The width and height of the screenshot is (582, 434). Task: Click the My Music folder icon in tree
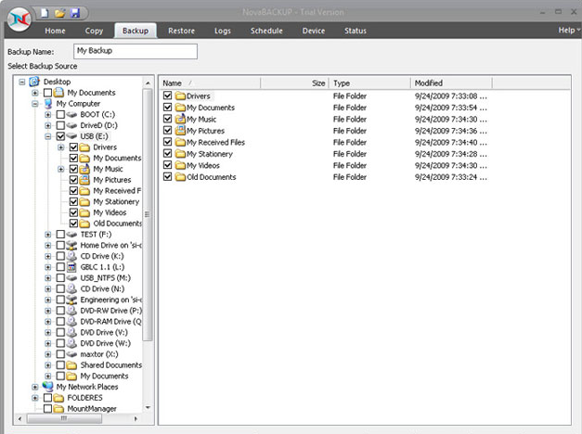click(84, 169)
